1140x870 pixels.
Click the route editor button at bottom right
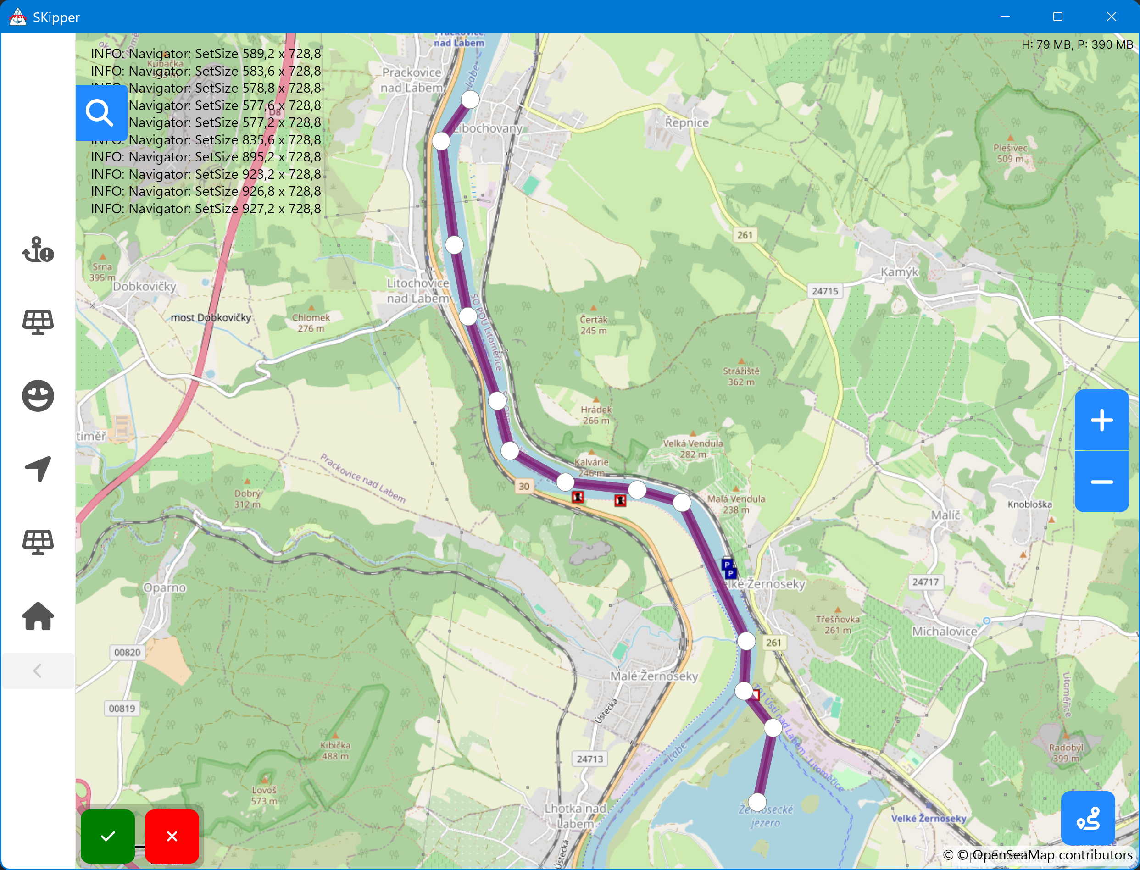tap(1088, 818)
